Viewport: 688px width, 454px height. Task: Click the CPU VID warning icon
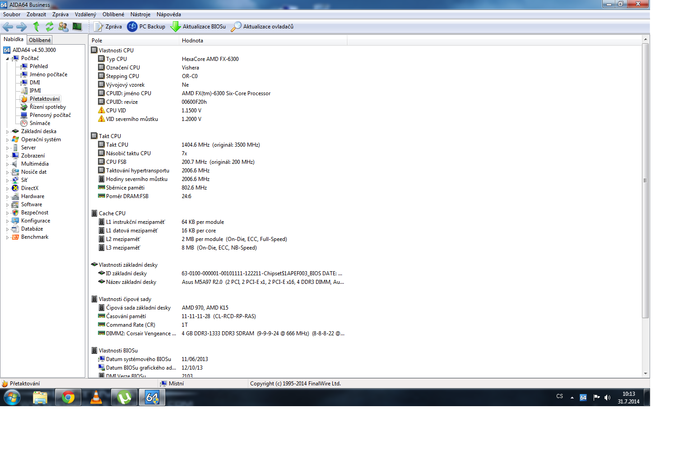point(102,110)
